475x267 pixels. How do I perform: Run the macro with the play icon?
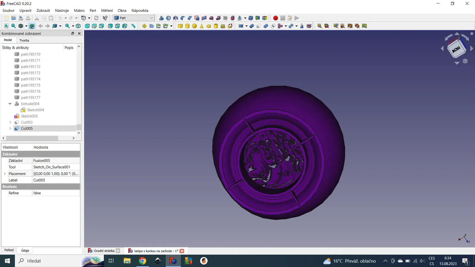(x=297, y=18)
